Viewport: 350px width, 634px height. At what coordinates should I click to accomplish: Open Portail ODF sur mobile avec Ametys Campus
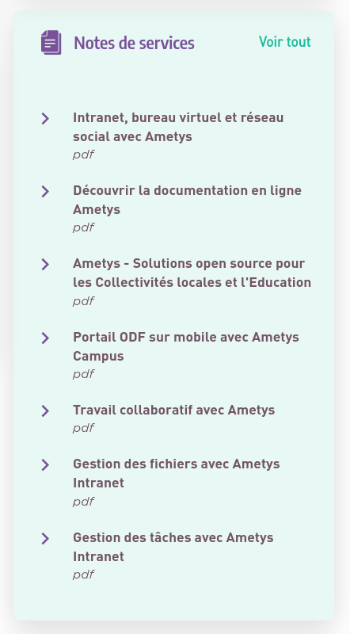[x=186, y=346]
